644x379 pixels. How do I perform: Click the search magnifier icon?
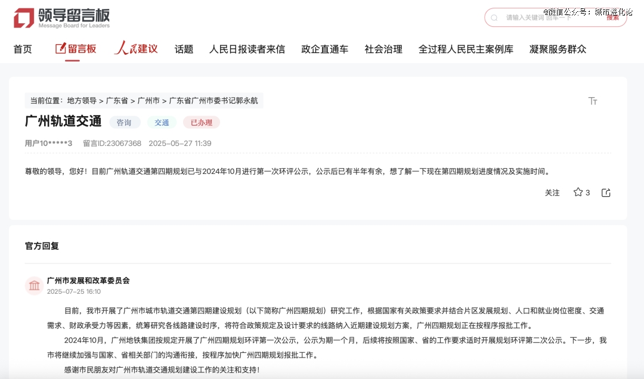pyautogui.click(x=494, y=18)
